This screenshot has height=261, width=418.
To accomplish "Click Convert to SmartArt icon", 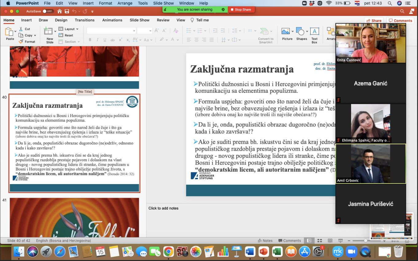I will tap(264, 31).
